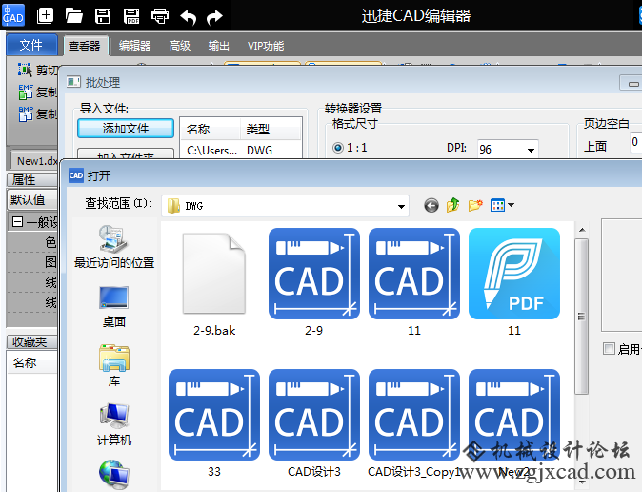Screen dimensions: 642x492
Task: Open Libraries (库) in places bar
Action: [113, 365]
